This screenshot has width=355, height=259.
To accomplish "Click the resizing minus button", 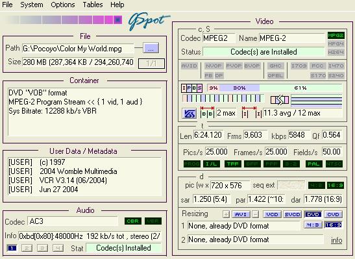I will coord(256,214).
